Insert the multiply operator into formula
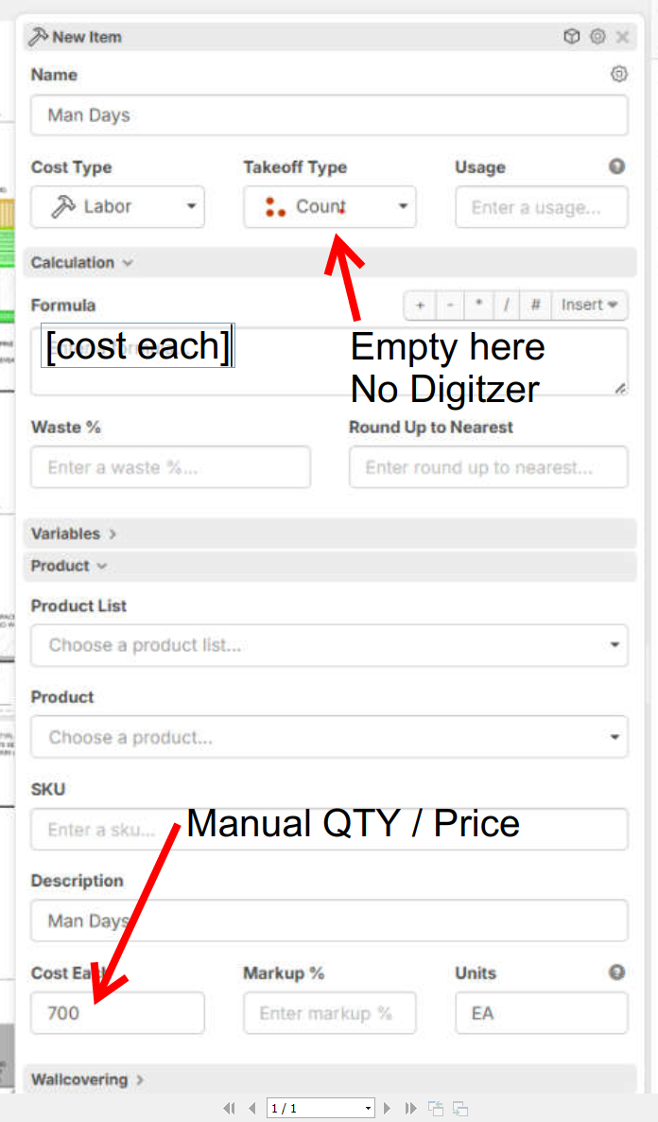Screen dimensions: 658x1122 coord(478,305)
